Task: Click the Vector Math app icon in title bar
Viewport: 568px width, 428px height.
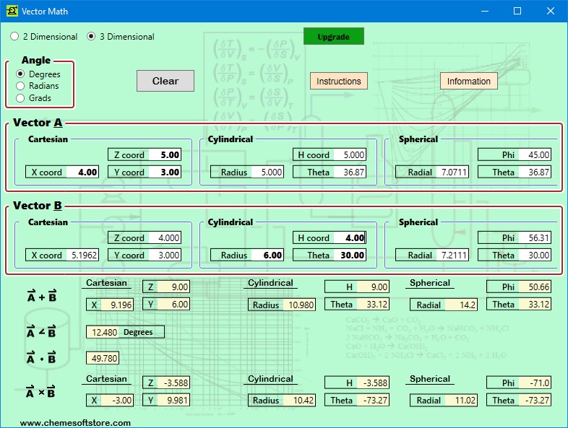Action: pos(12,11)
